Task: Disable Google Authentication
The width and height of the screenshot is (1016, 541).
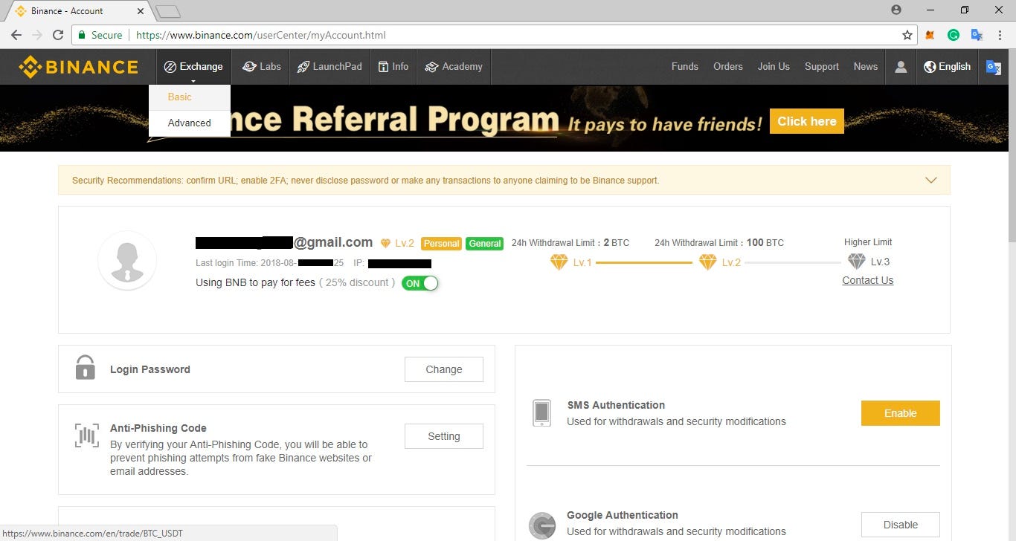Action: point(901,525)
